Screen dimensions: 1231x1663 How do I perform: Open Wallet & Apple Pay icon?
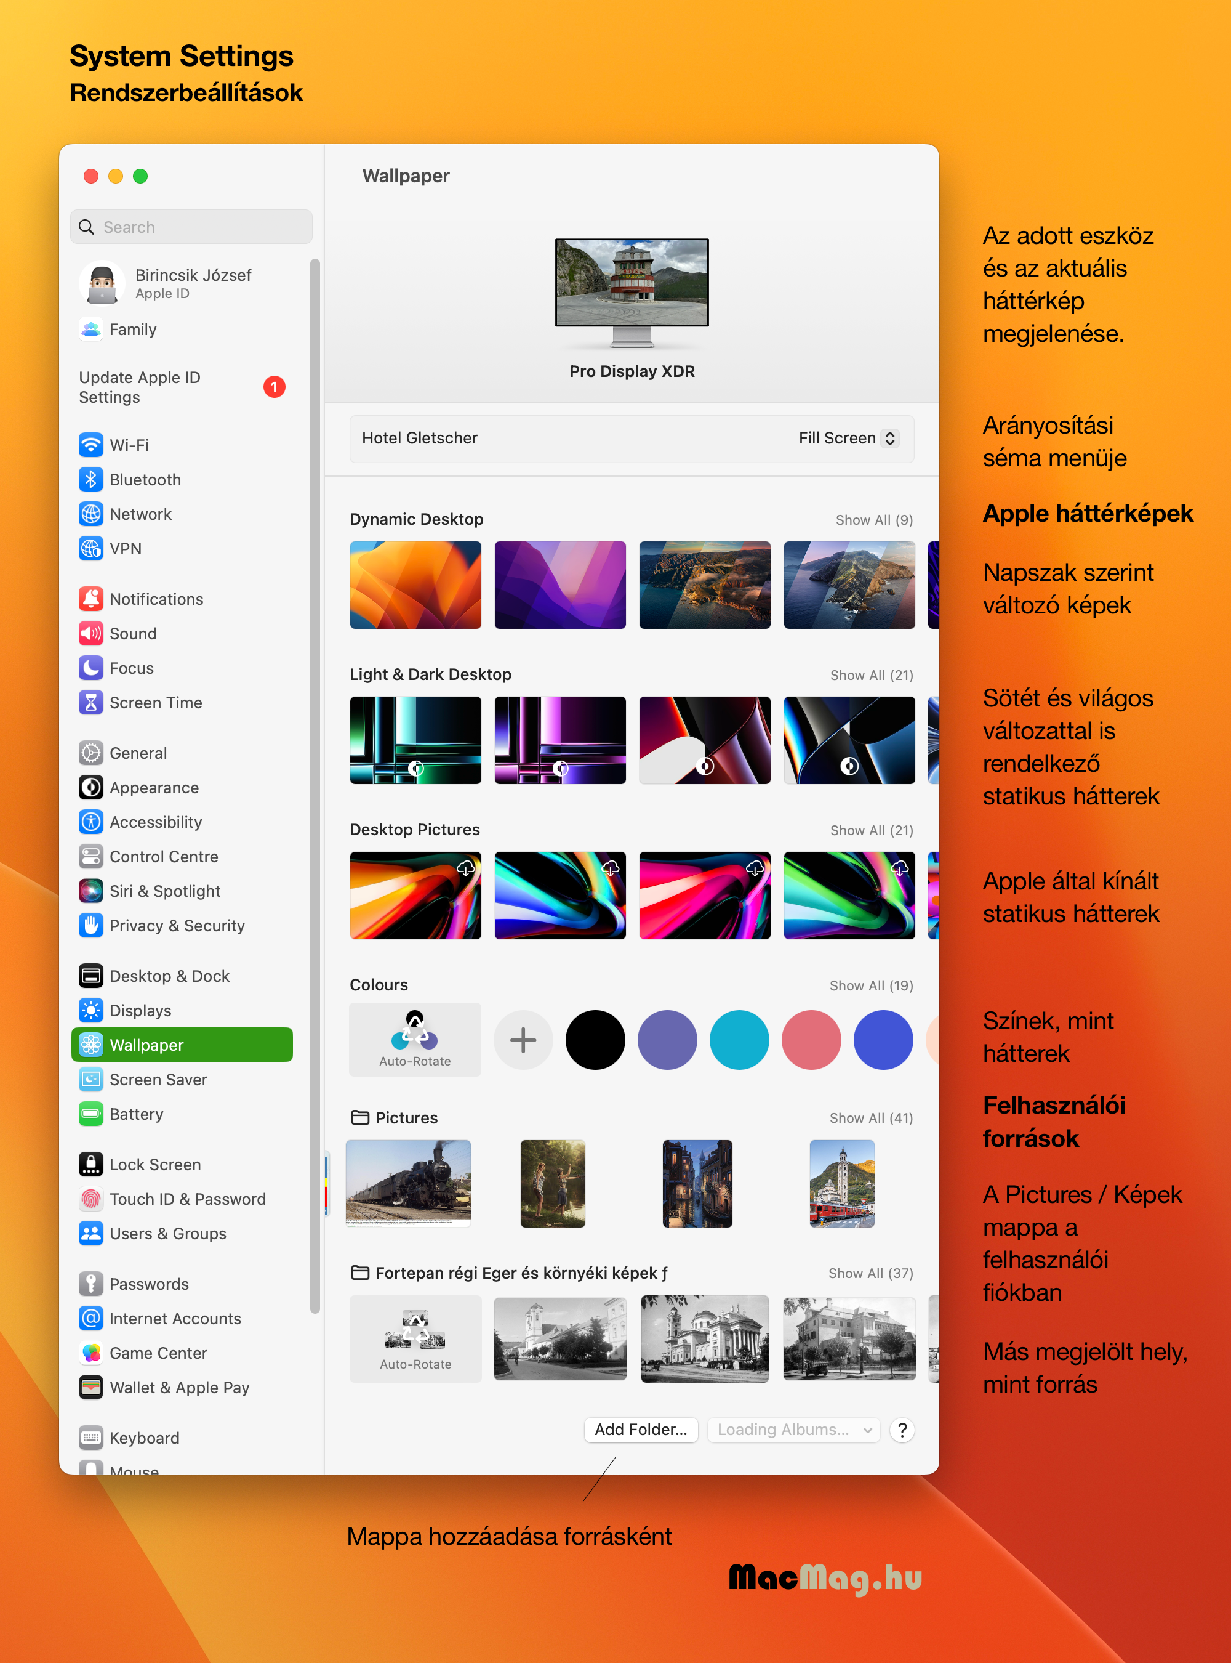91,1387
